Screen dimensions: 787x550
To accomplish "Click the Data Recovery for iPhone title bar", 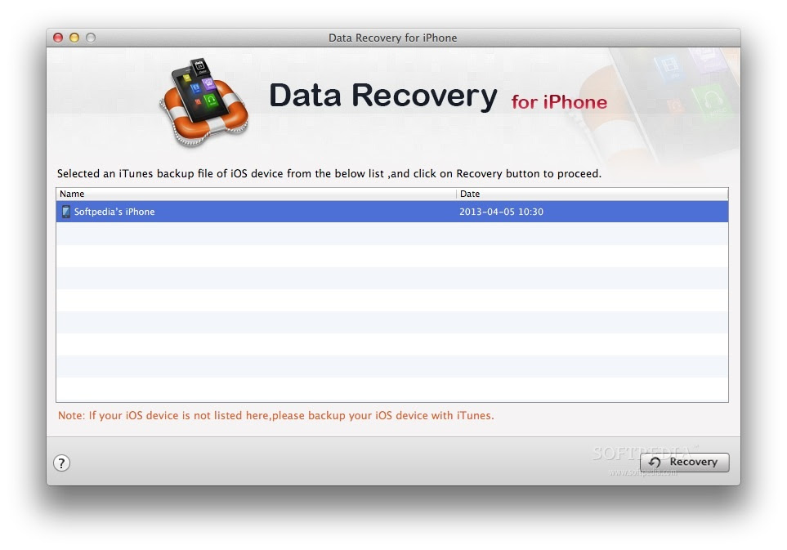I will (392, 38).
